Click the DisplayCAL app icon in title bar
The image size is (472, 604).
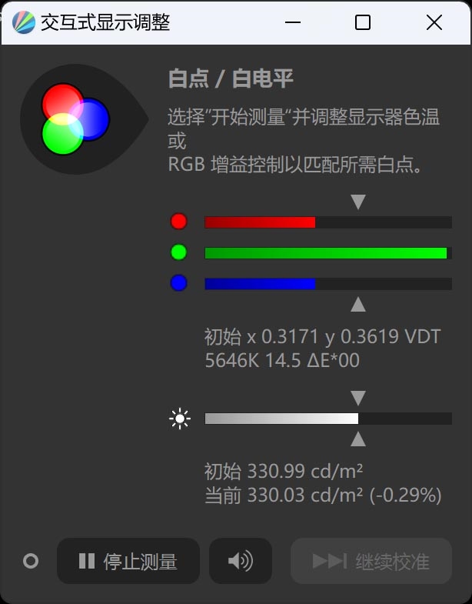(x=24, y=22)
